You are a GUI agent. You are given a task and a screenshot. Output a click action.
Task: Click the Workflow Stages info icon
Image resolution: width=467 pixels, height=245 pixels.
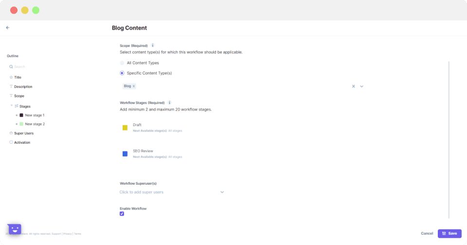[x=169, y=102]
